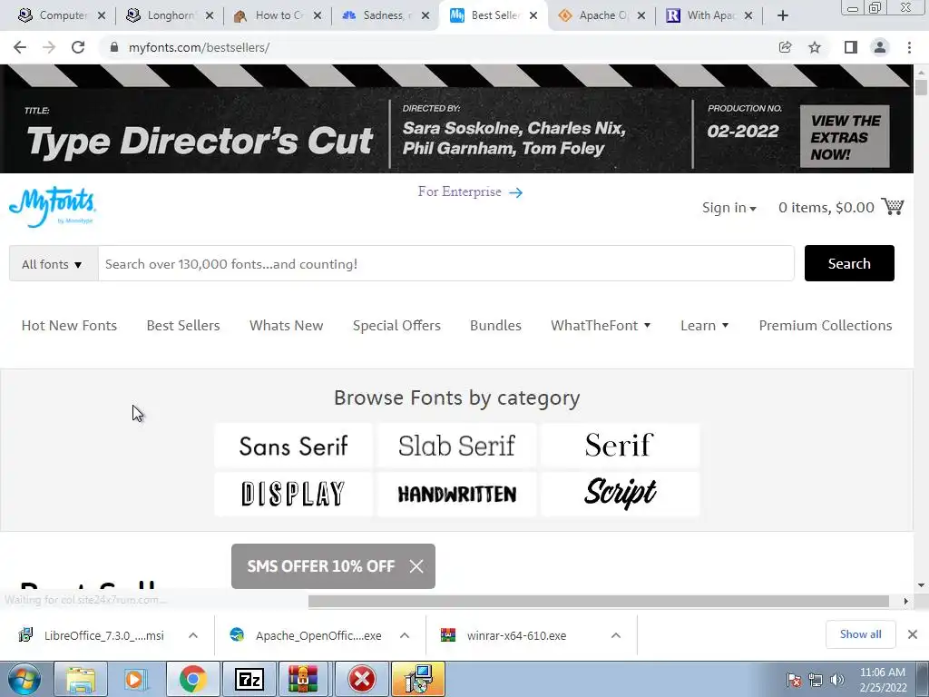929x697 pixels.
Task: Open Windows Explorer from the taskbar
Action: coord(81,679)
